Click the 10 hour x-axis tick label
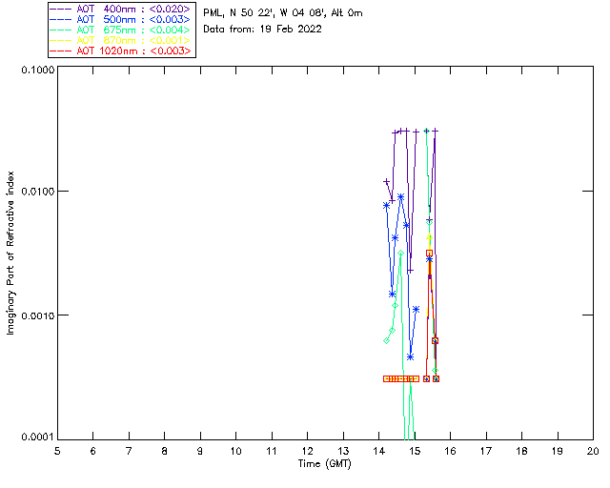Image resolution: width=610 pixels, height=488 pixels. point(235,452)
